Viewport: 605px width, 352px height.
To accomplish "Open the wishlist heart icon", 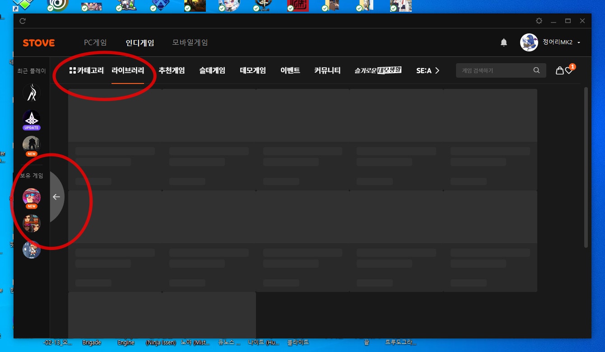I will click(x=569, y=70).
